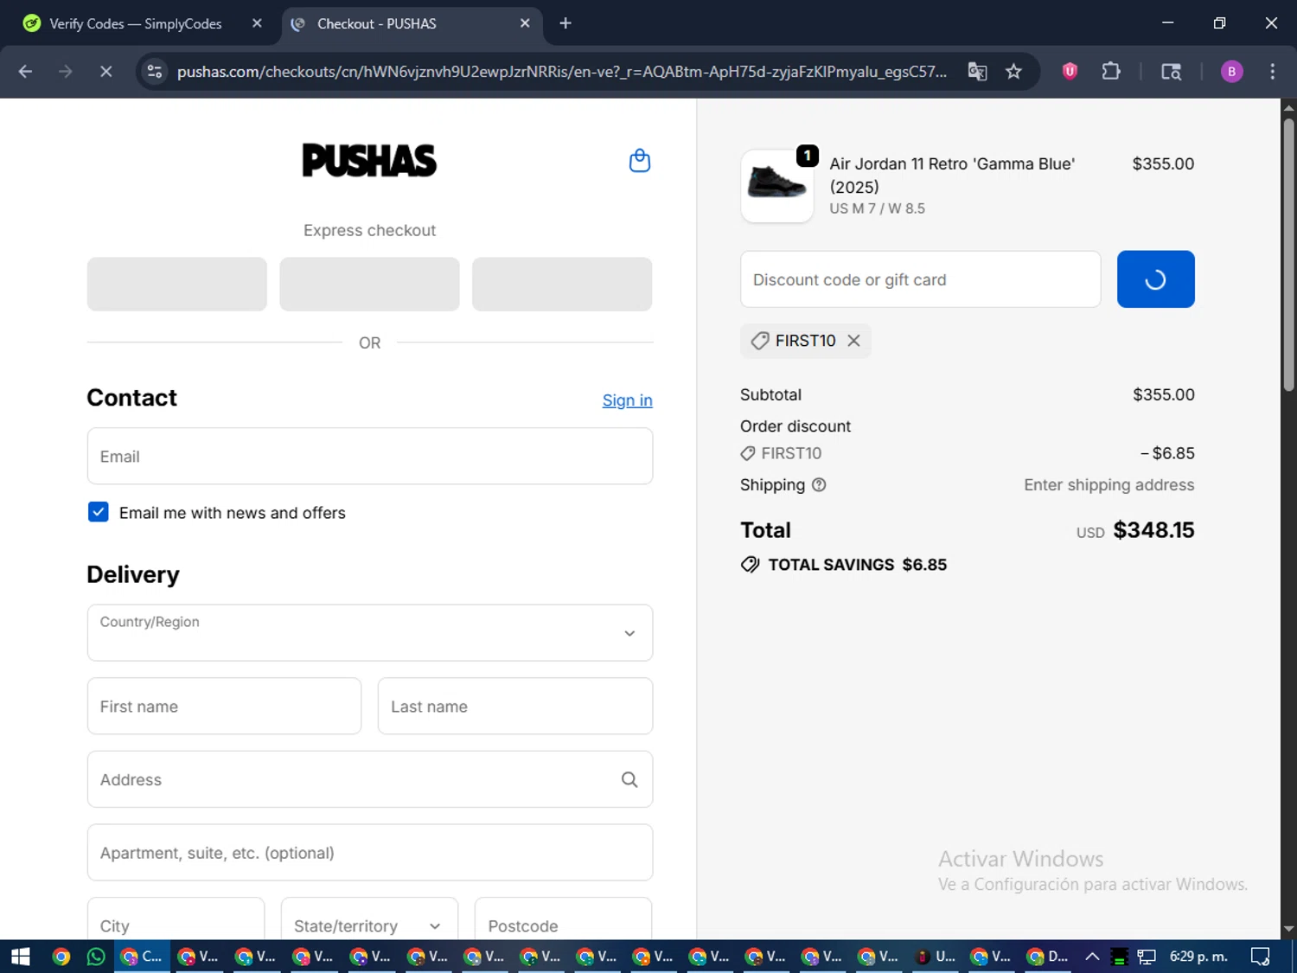Open a new browser tab
The width and height of the screenshot is (1297, 973).
(565, 23)
